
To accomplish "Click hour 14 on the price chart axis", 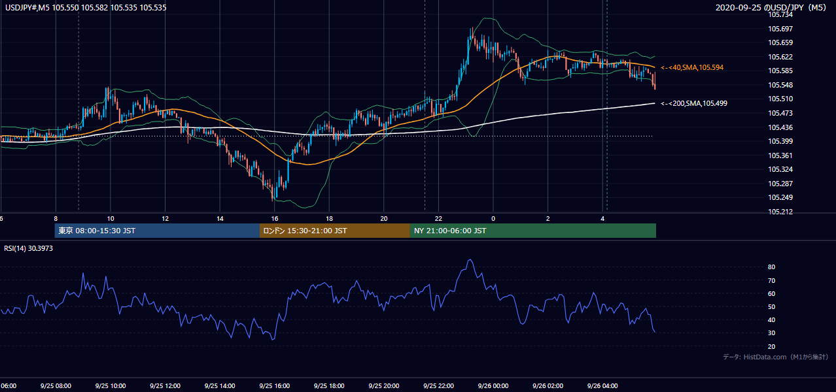I will click(220, 219).
